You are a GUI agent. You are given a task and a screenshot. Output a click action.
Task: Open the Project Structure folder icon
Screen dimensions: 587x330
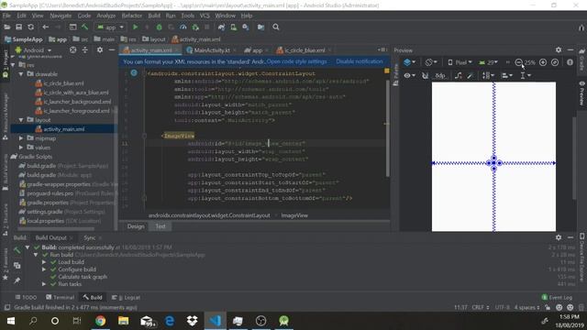click(260, 27)
